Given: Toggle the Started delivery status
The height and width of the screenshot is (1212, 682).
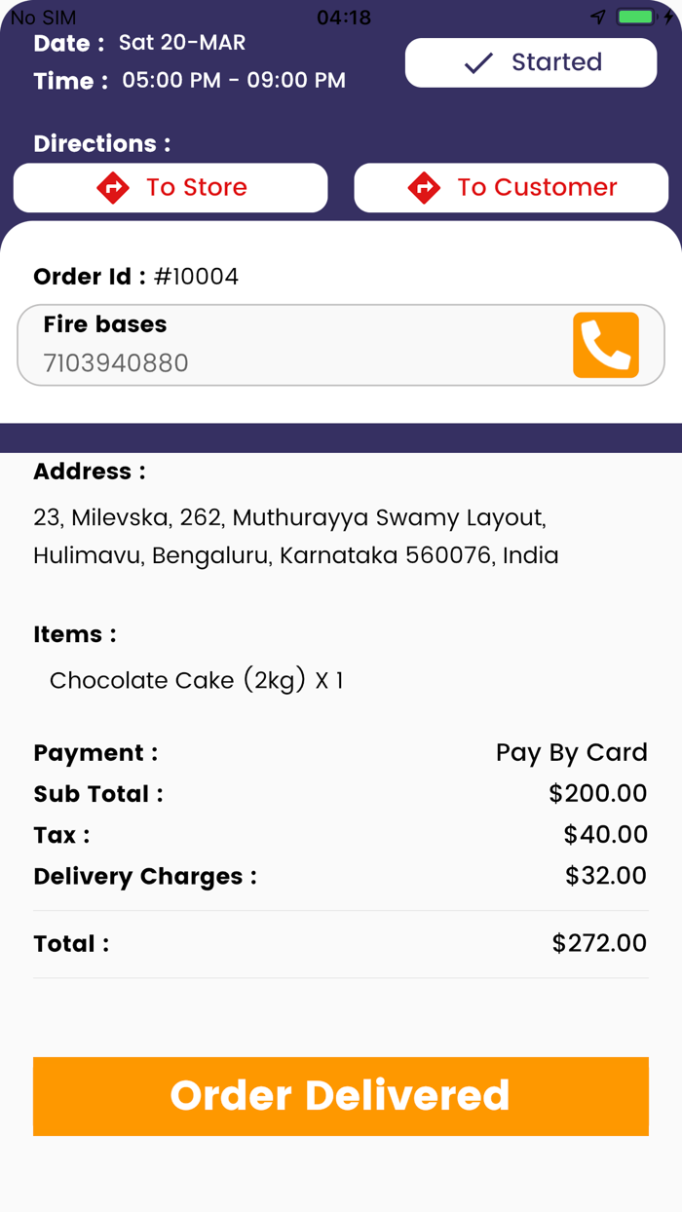Looking at the screenshot, I should point(530,62).
